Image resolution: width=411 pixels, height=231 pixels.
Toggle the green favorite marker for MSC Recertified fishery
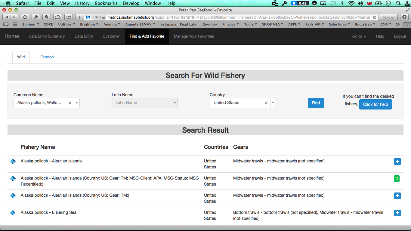397,179
